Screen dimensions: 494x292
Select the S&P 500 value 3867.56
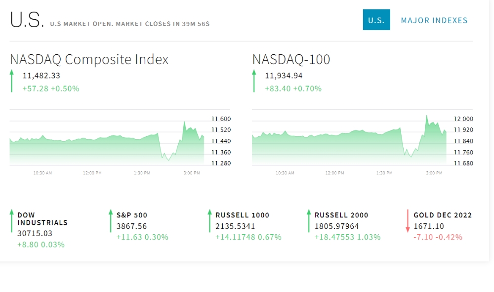tap(132, 226)
